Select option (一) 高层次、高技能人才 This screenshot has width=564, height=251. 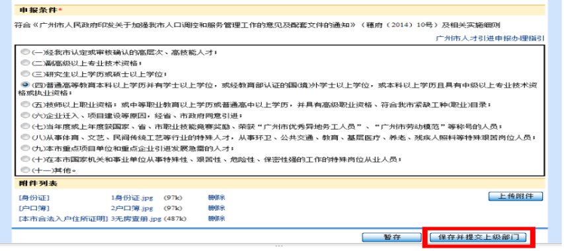coord(25,52)
